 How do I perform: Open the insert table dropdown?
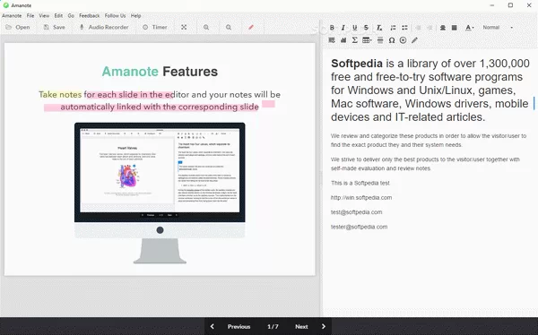[x=367, y=40]
